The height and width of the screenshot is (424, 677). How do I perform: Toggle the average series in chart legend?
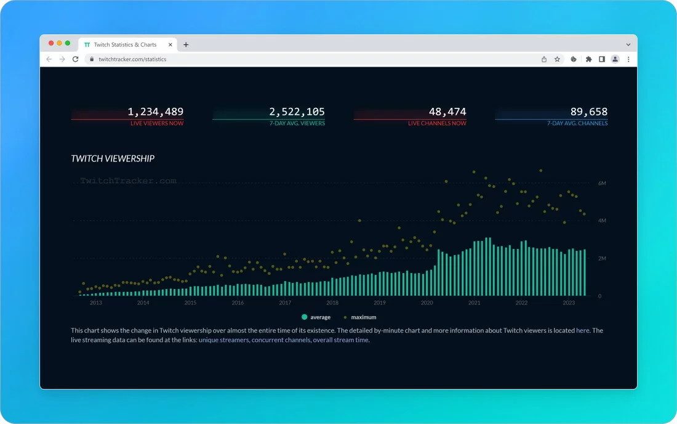coord(316,317)
